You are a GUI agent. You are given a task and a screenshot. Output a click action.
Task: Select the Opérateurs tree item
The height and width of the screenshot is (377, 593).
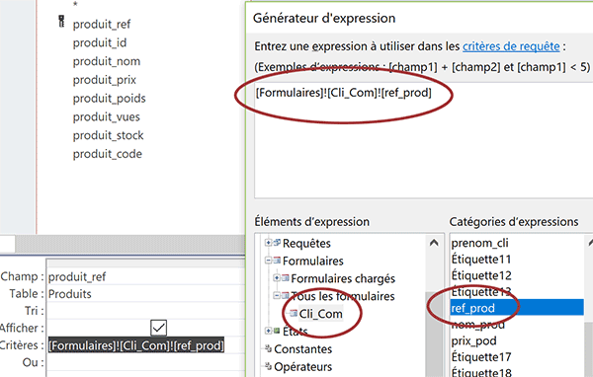[x=303, y=367]
